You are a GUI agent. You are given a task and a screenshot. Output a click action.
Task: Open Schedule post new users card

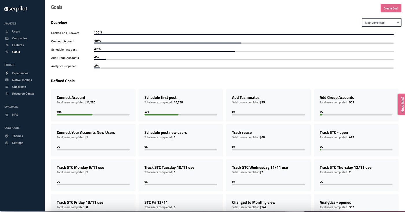(181, 140)
